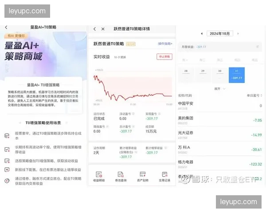Click the 月度收益 value -309.17

(201, 47)
